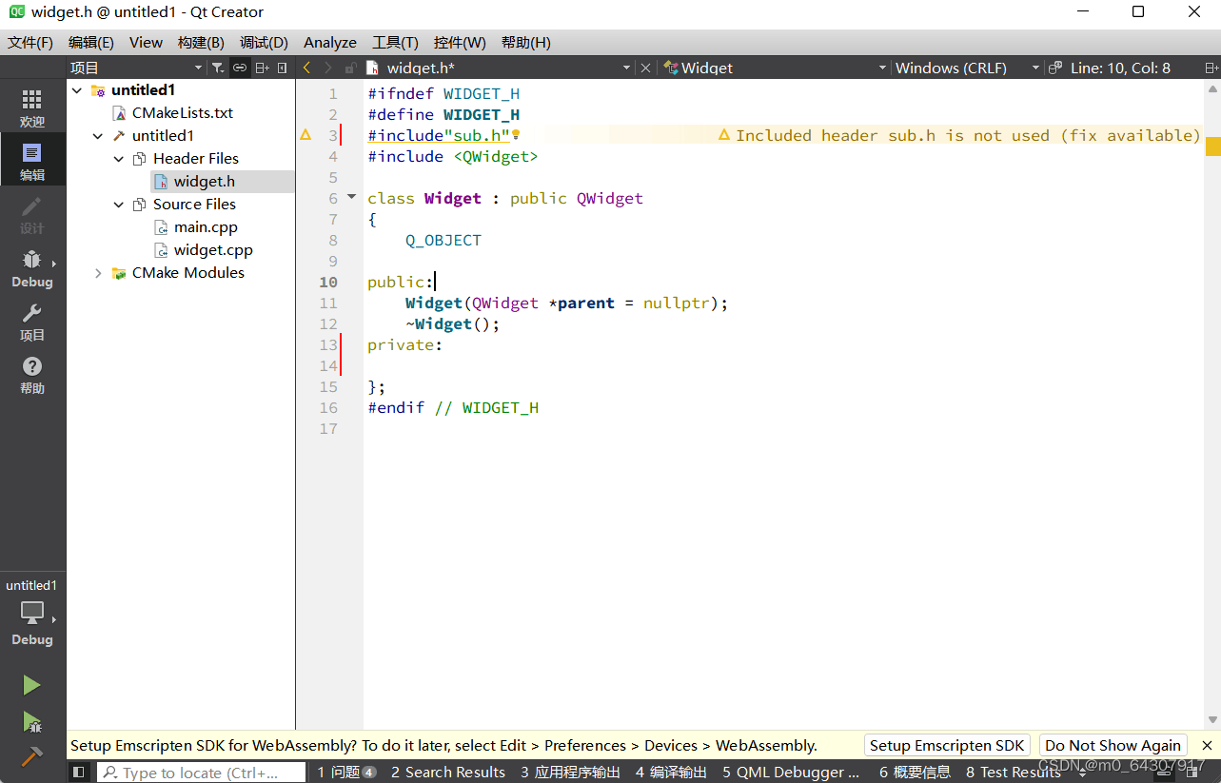Click the lightbulb fix hint after sub.h
Image resolution: width=1221 pixels, height=783 pixels.
tap(516, 135)
